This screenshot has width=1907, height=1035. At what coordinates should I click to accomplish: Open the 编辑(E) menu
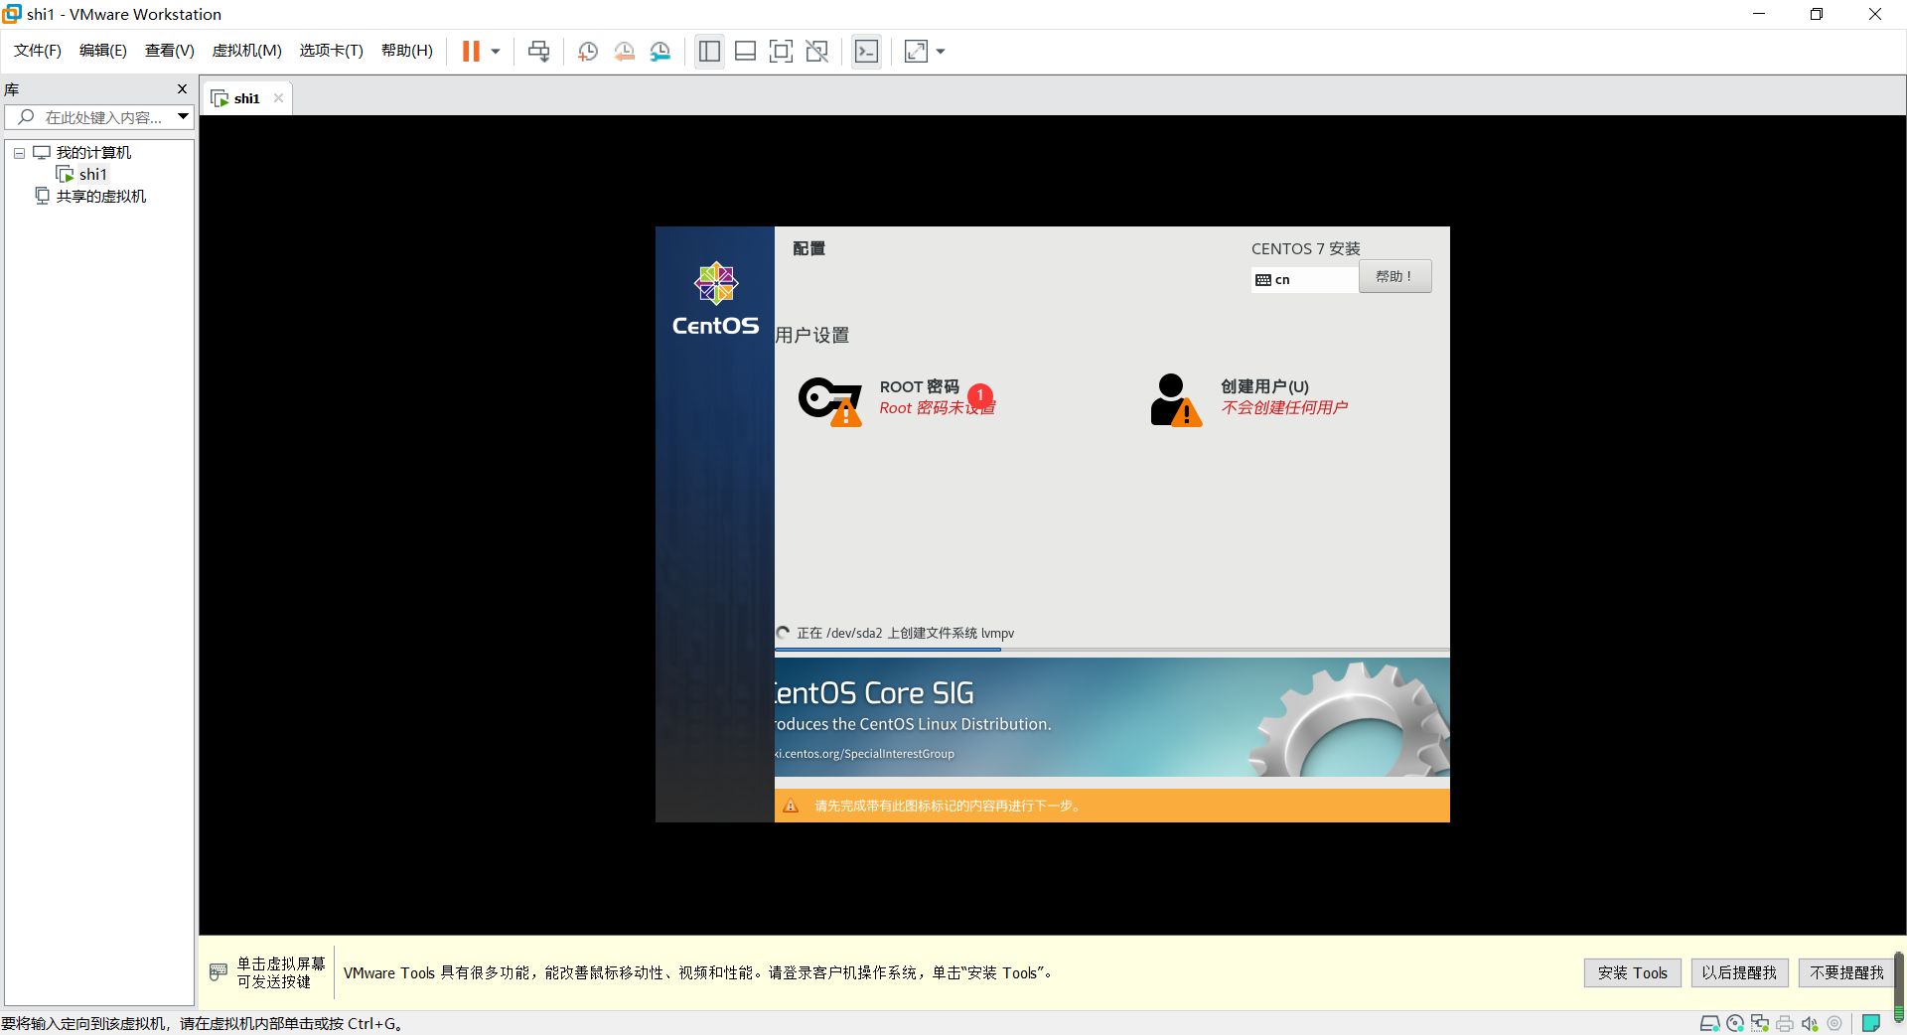point(103,51)
